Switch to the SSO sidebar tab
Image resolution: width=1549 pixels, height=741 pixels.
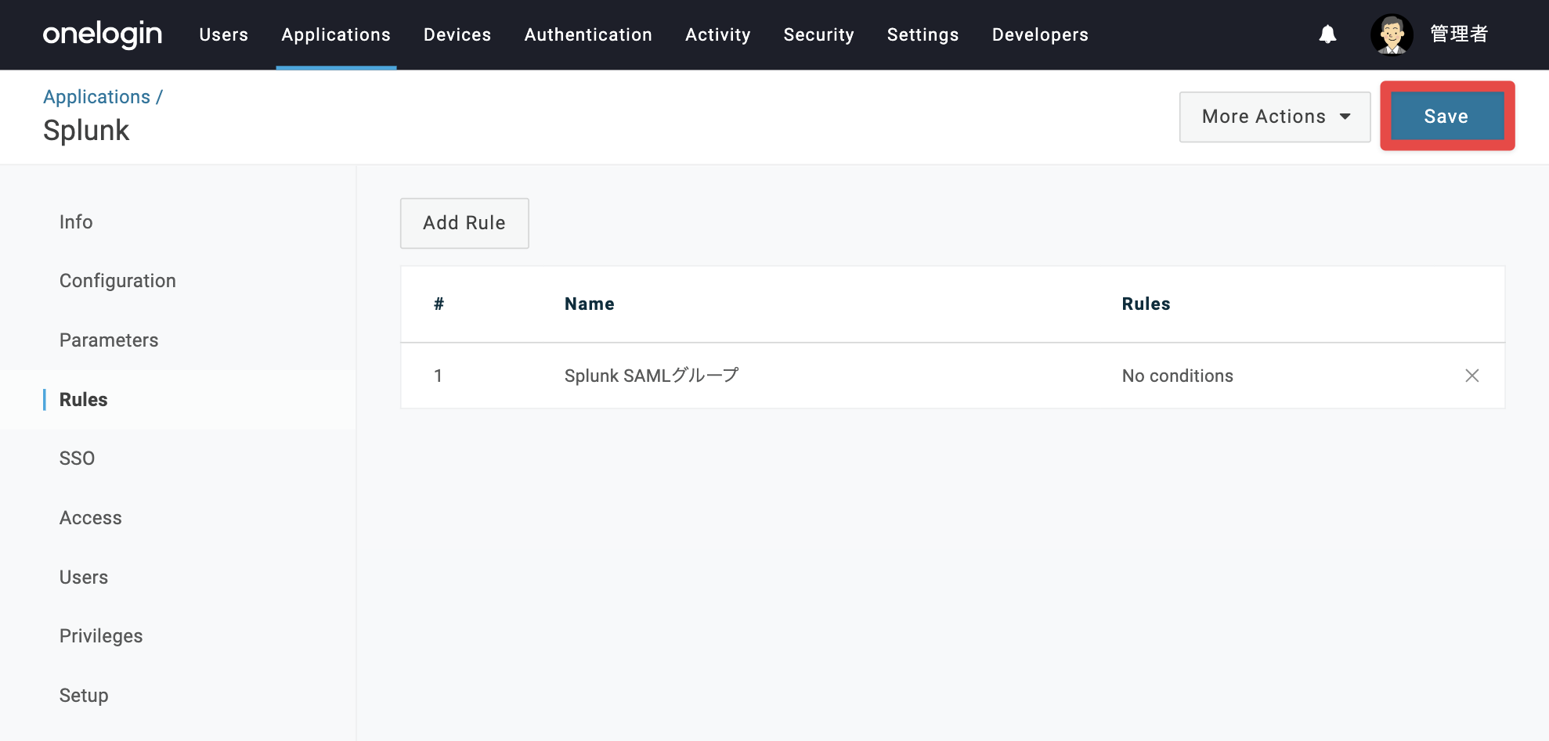(77, 459)
